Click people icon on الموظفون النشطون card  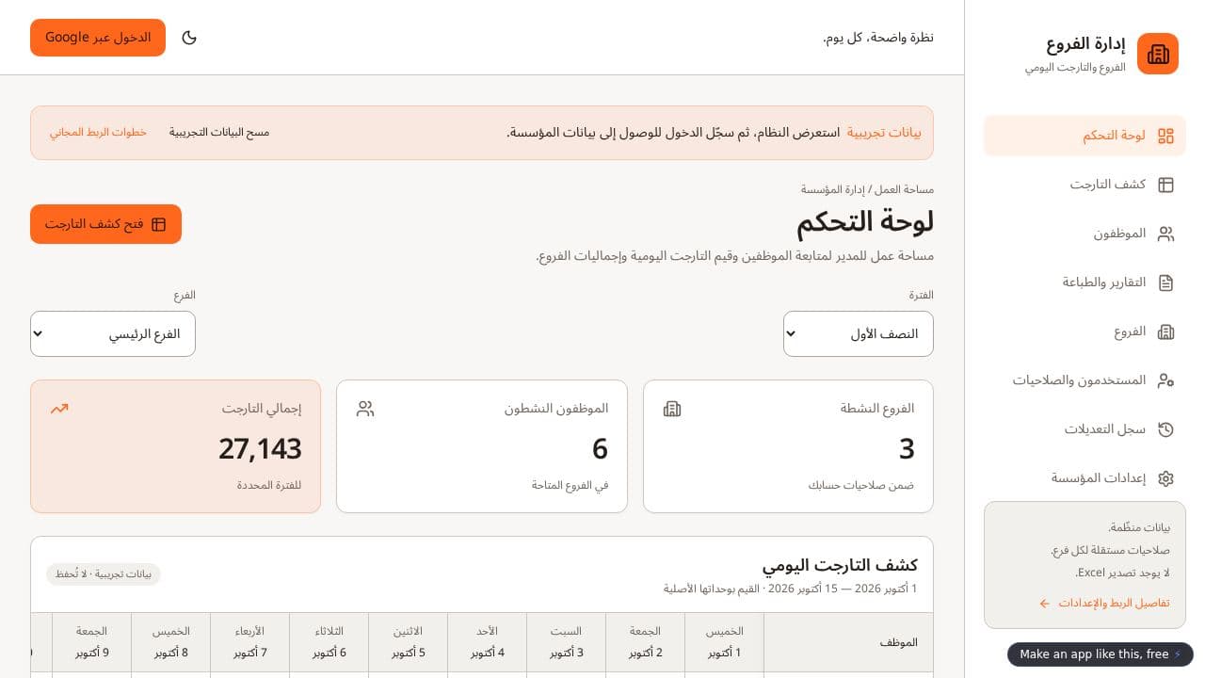(x=365, y=409)
